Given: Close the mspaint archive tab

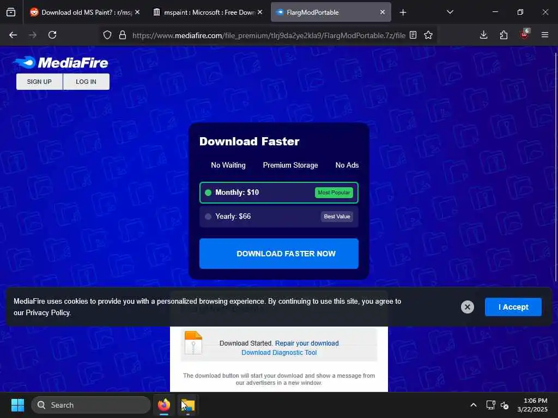Looking at the screenshot, I should click(x=260, y=12).
